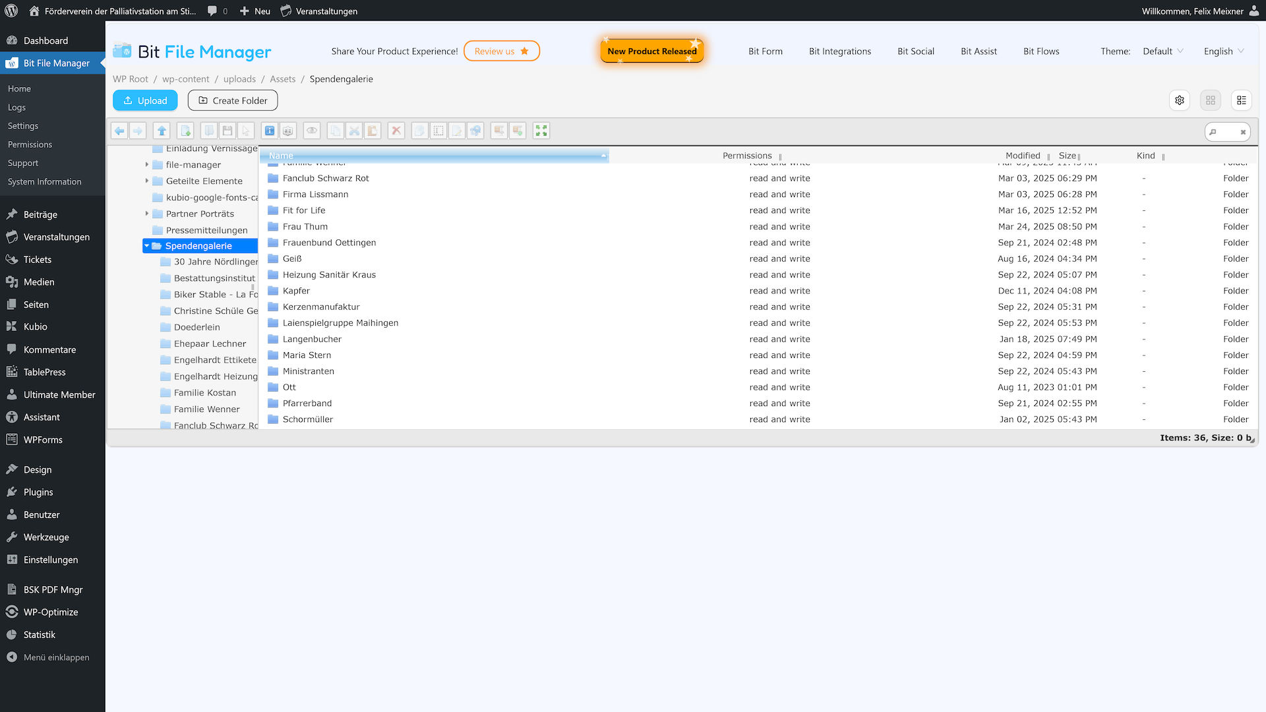Image resolution: width=1266 pixels, height=712 pixels.
Task: Select the Heizung Sanitär Kraus folder
Action: [758, 275]
